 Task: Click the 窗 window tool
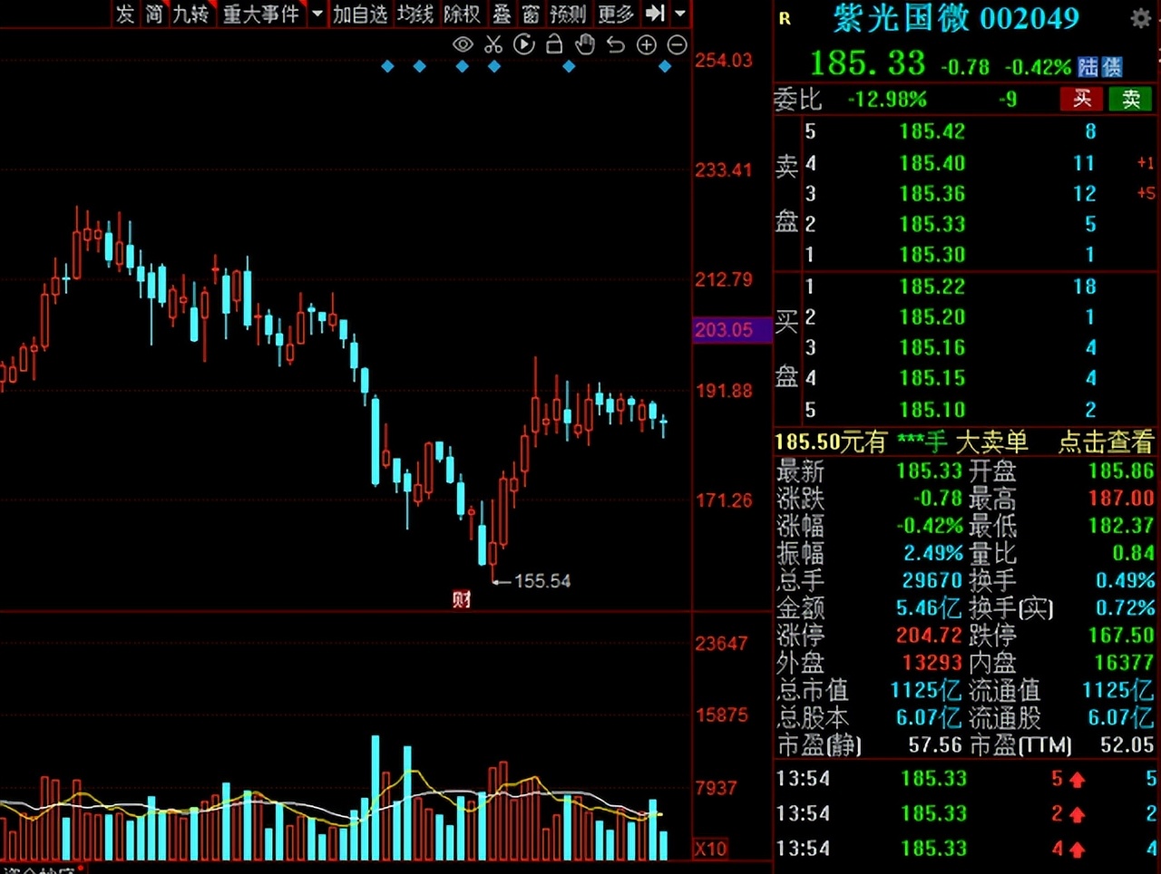coord(532,14)
